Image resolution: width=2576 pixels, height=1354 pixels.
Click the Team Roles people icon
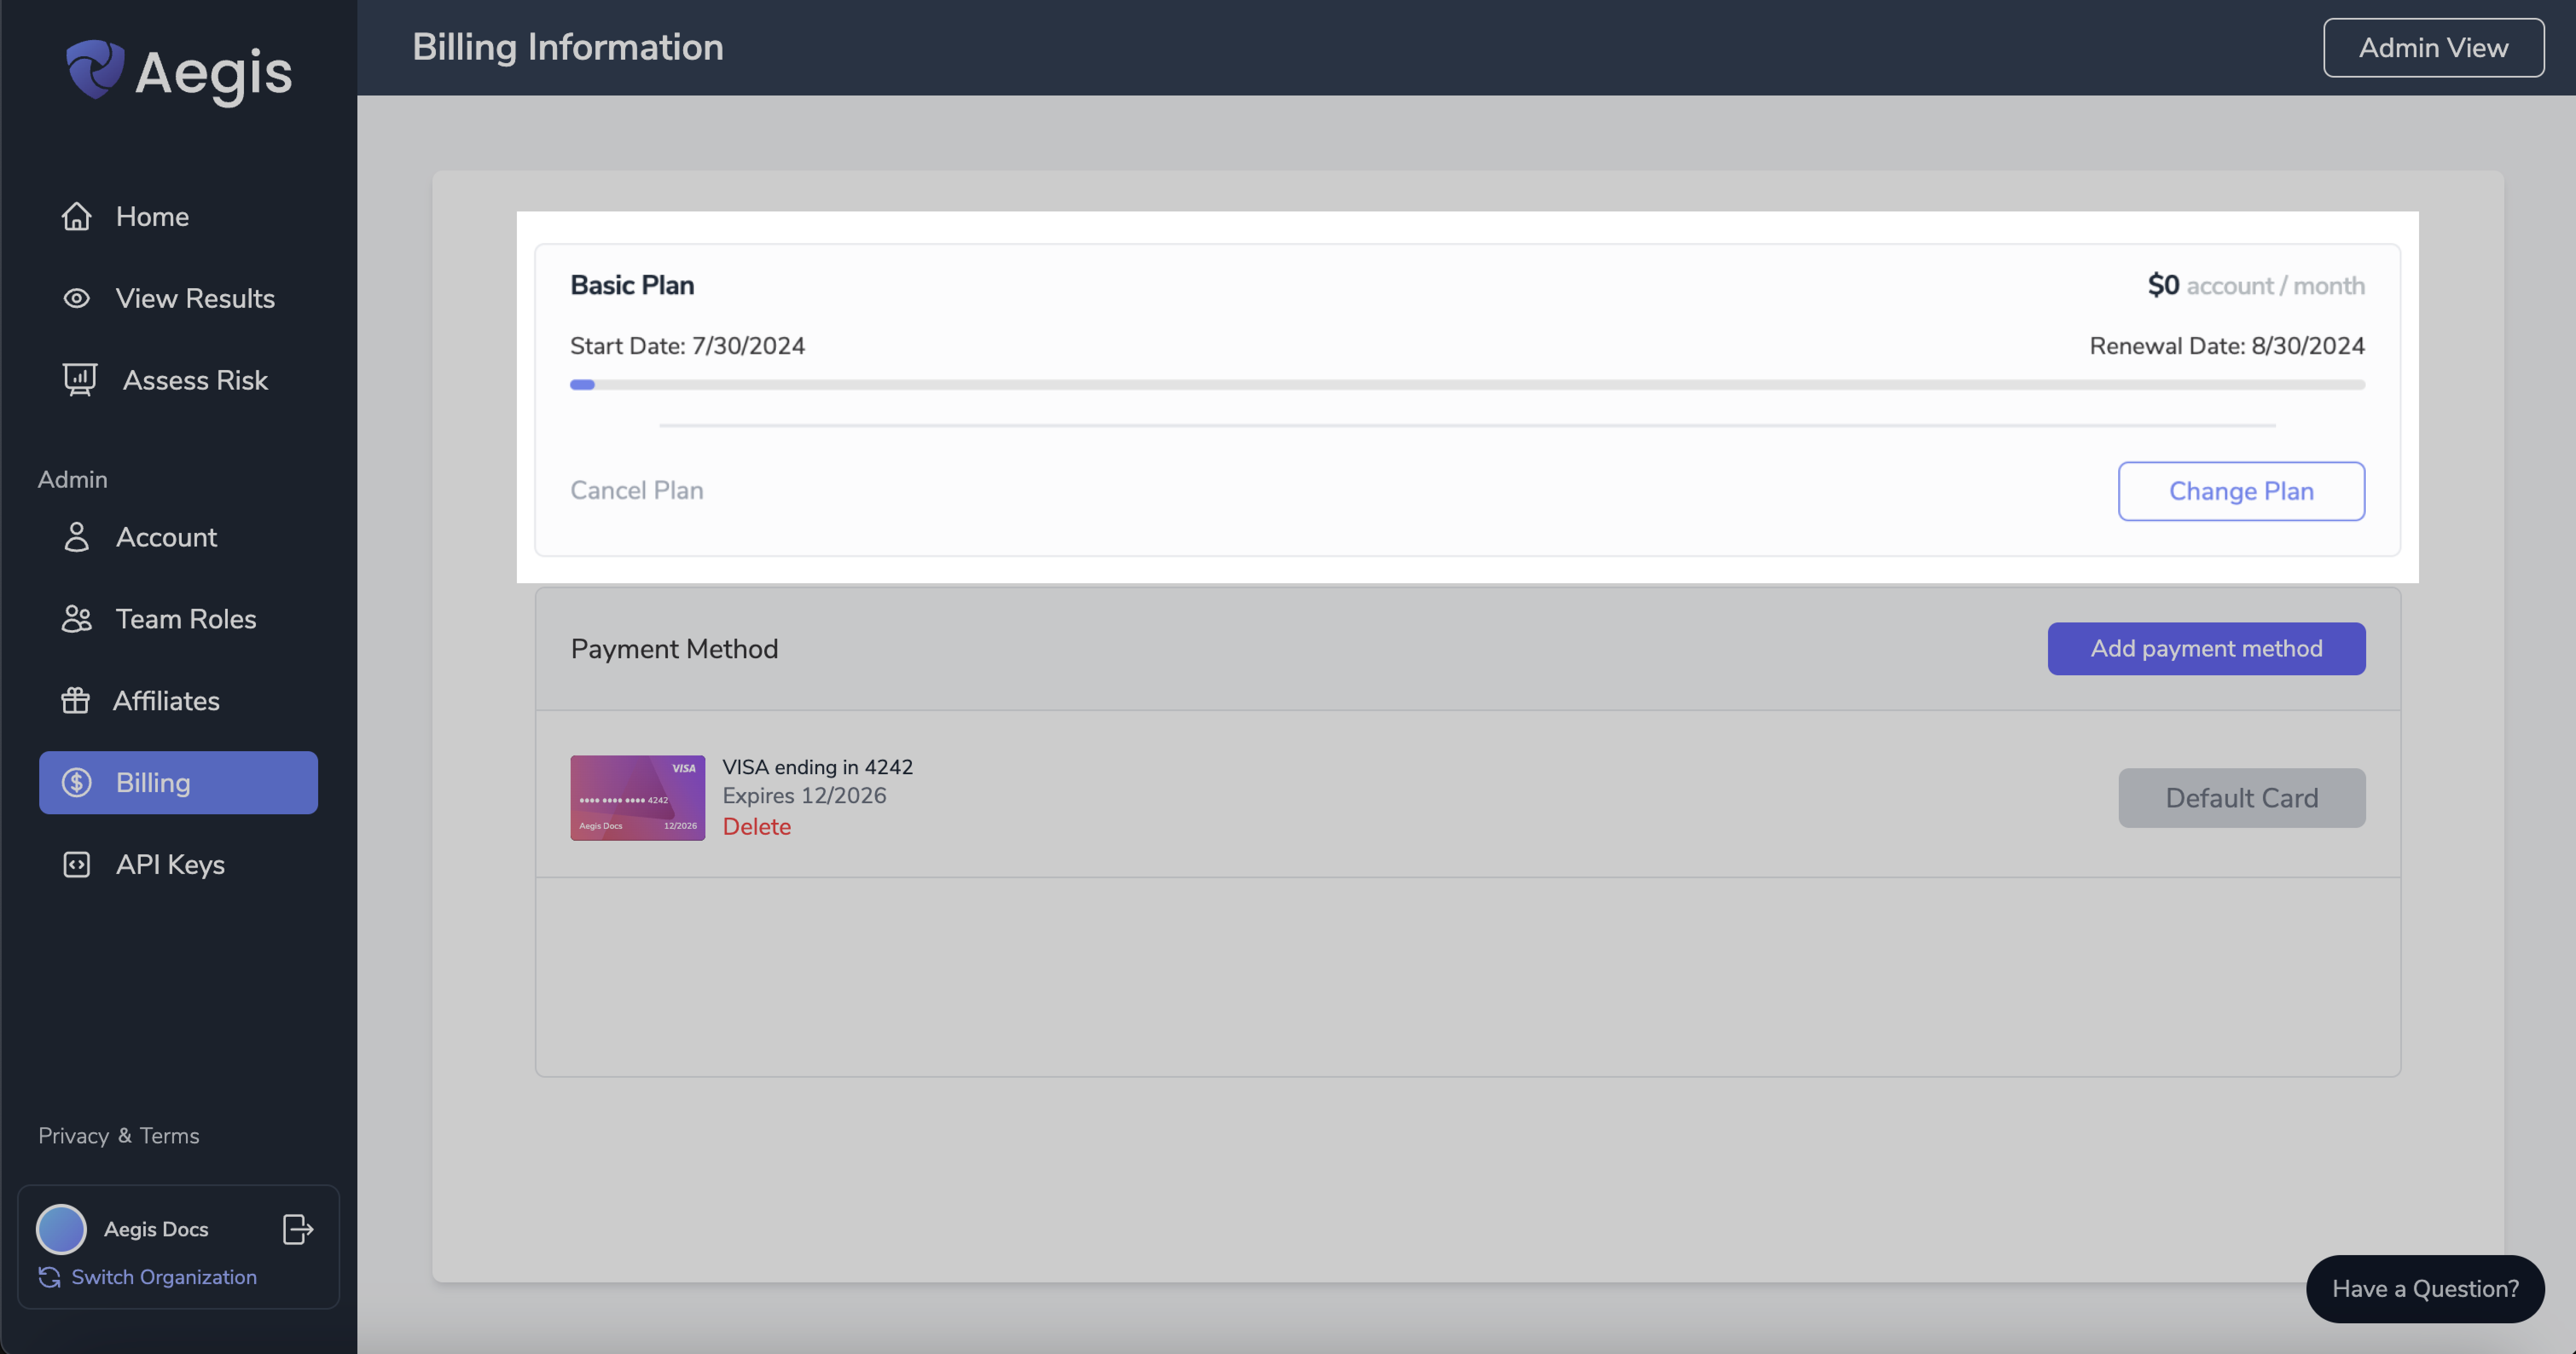[x=77, y=619]
